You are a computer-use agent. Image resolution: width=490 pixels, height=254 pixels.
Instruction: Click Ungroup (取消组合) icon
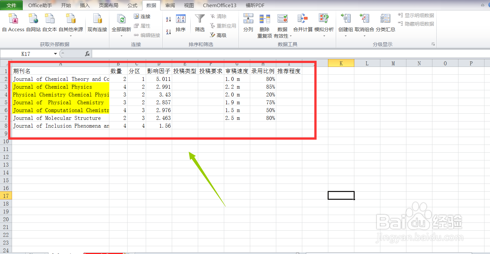tap(364, 19)
